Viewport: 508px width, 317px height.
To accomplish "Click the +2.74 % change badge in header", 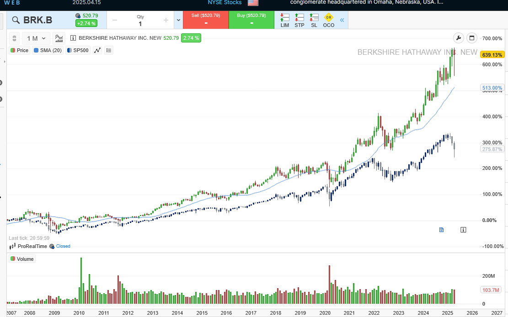I will point(86,23).
